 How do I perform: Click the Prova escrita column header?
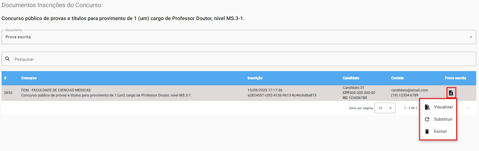(455, 78)
